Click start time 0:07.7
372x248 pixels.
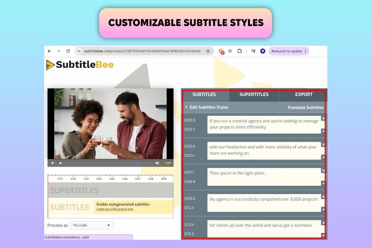[x=189, y=172]
